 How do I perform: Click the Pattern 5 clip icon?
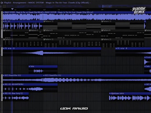[x=30, y=30]
